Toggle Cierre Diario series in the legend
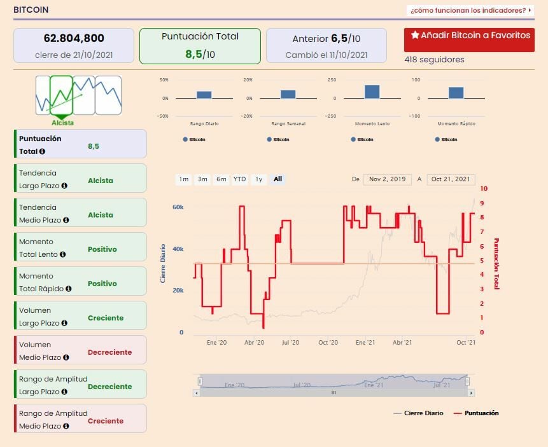This screenshot has height=447, width=548. coord(418,413)
